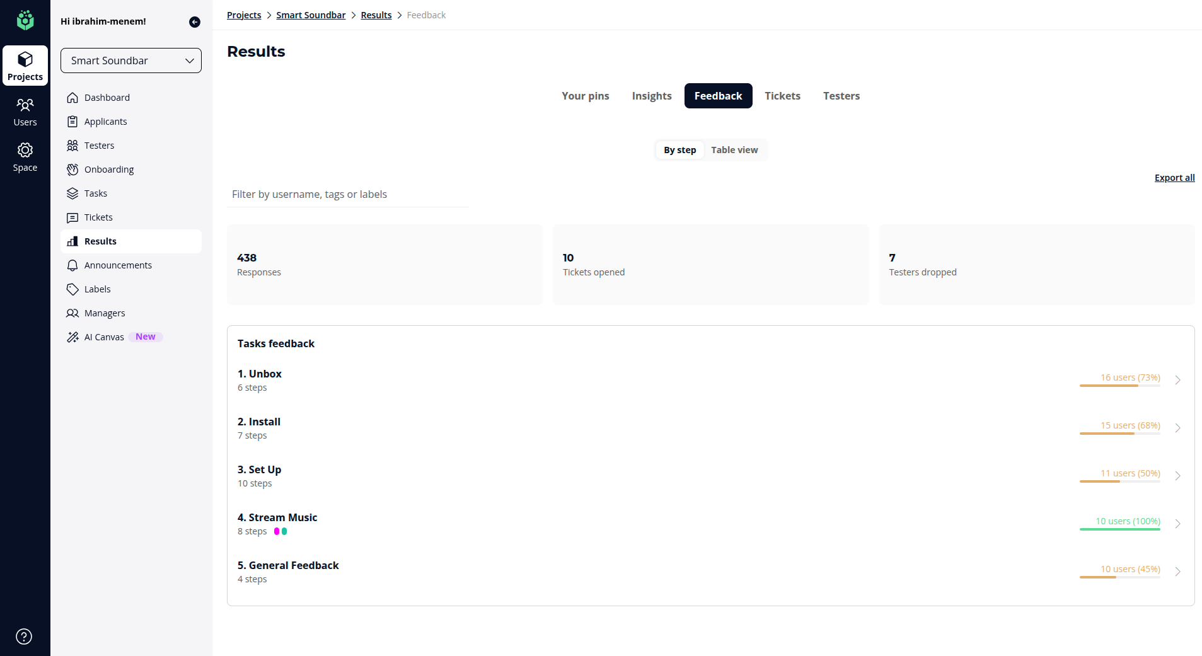Click the 438 Responses card

(x=384, y=265)
